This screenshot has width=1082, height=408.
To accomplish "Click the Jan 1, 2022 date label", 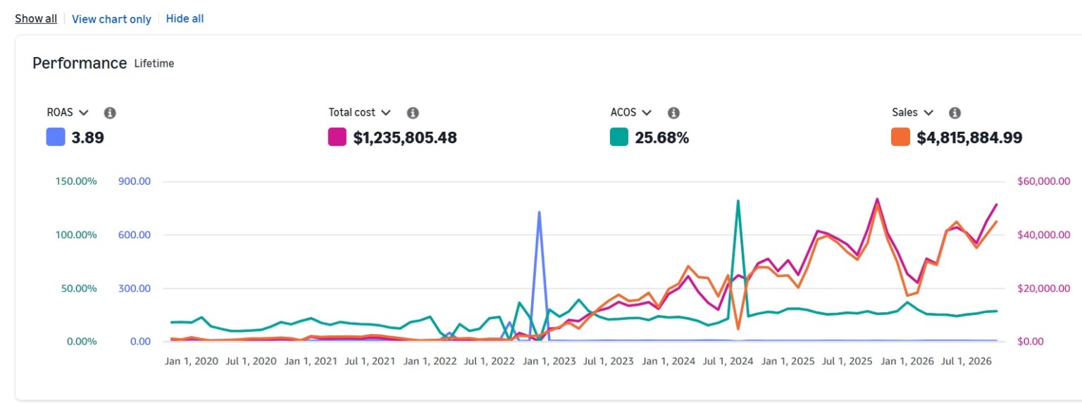I will [x=430, y=361].
